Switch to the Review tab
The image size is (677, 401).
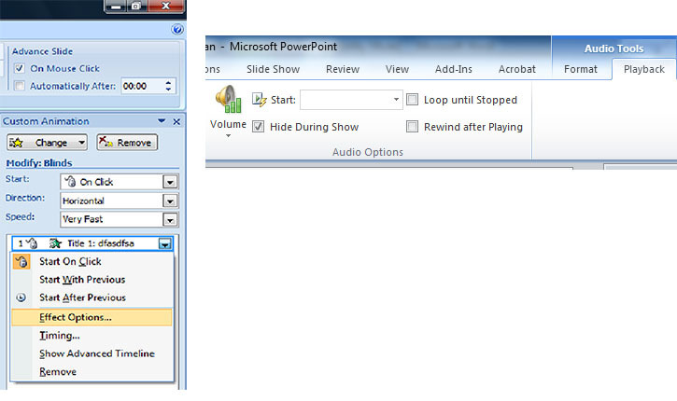343,69
